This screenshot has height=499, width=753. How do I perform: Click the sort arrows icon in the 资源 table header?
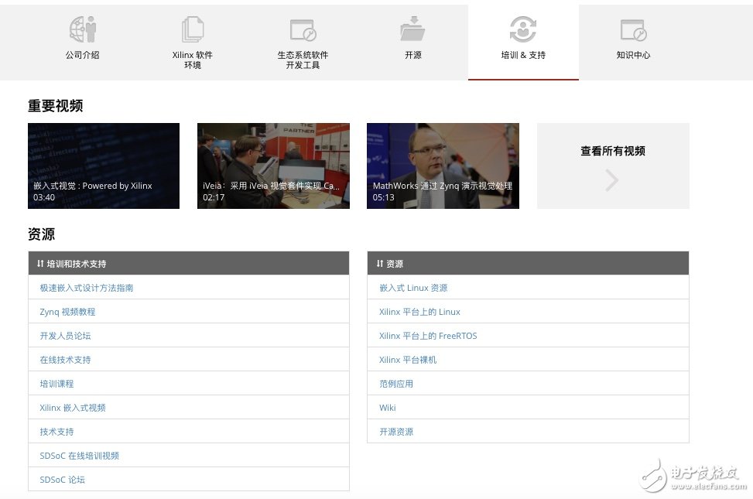tap(380, 264)
